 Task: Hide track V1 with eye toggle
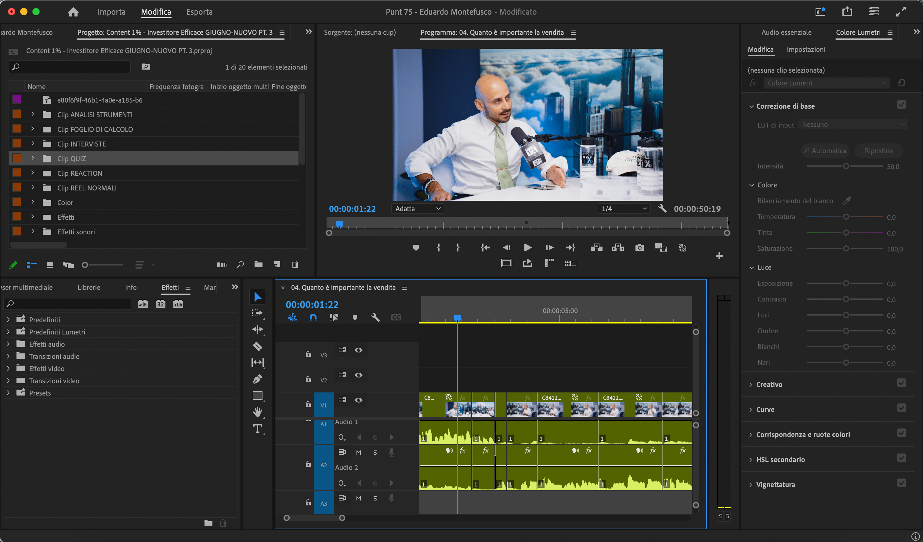coord(359,400)
